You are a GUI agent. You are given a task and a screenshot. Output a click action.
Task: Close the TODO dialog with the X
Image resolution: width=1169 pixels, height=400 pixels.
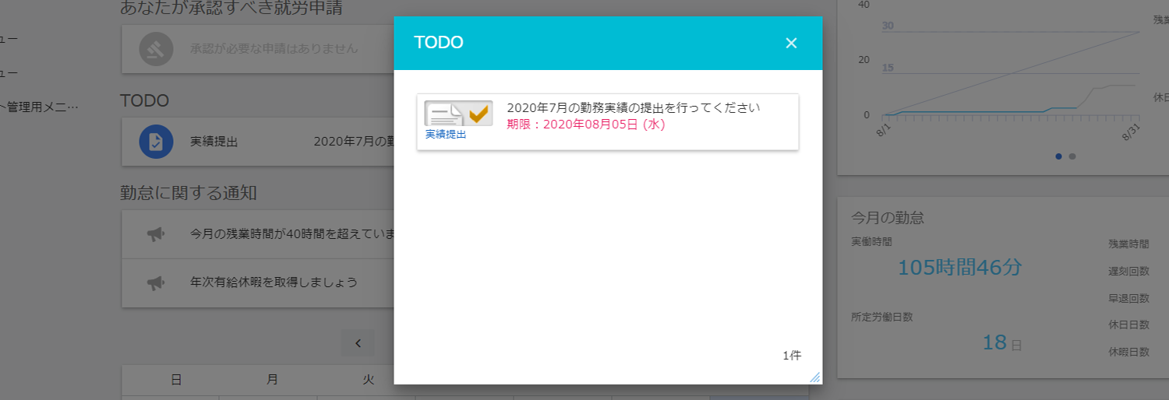pos(791,43)
